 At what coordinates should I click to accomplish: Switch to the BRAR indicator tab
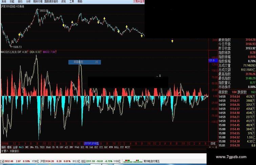click(x=48, y=147)
